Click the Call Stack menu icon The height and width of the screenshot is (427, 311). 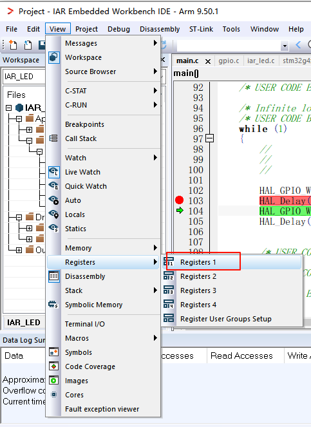pos(53,138)
